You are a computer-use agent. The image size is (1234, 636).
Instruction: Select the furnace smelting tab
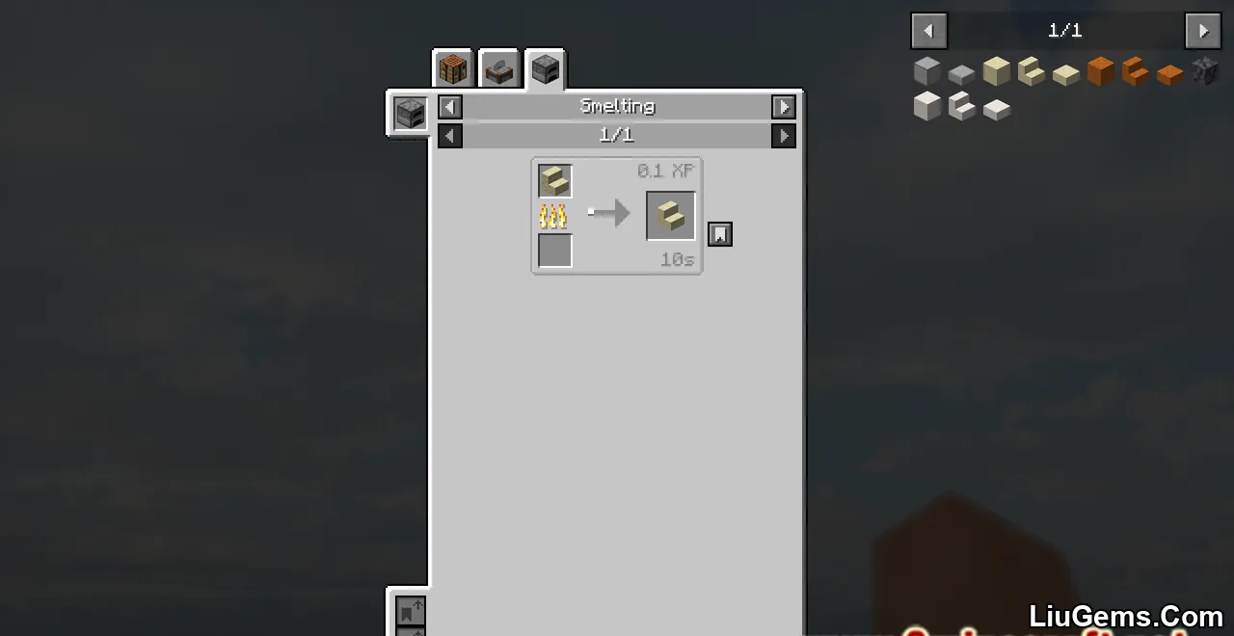[x=546, y=69]
